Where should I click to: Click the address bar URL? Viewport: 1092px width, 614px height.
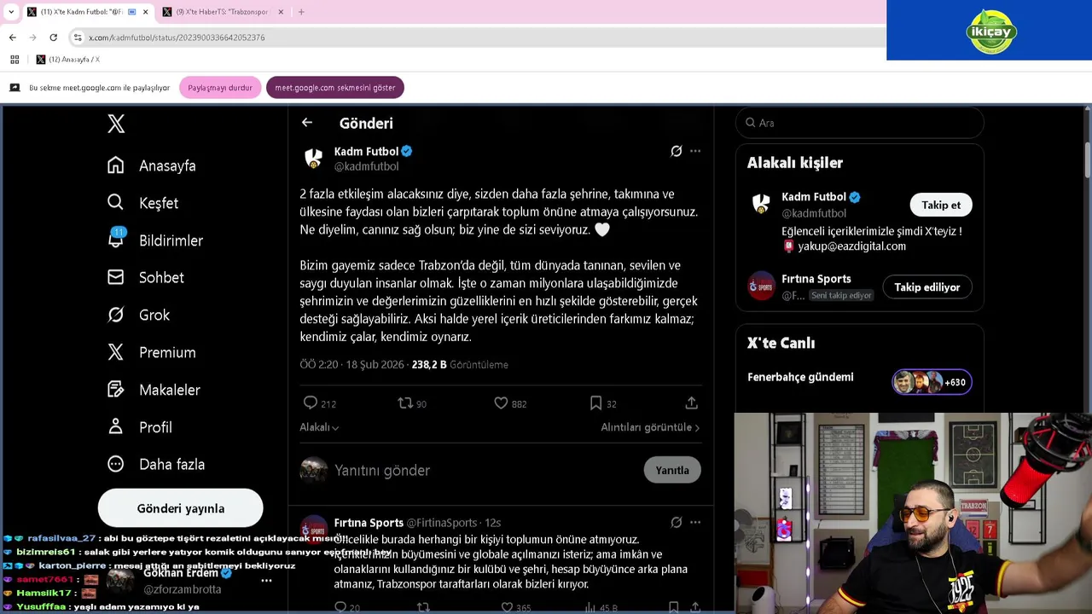click(x=177, y=38)
